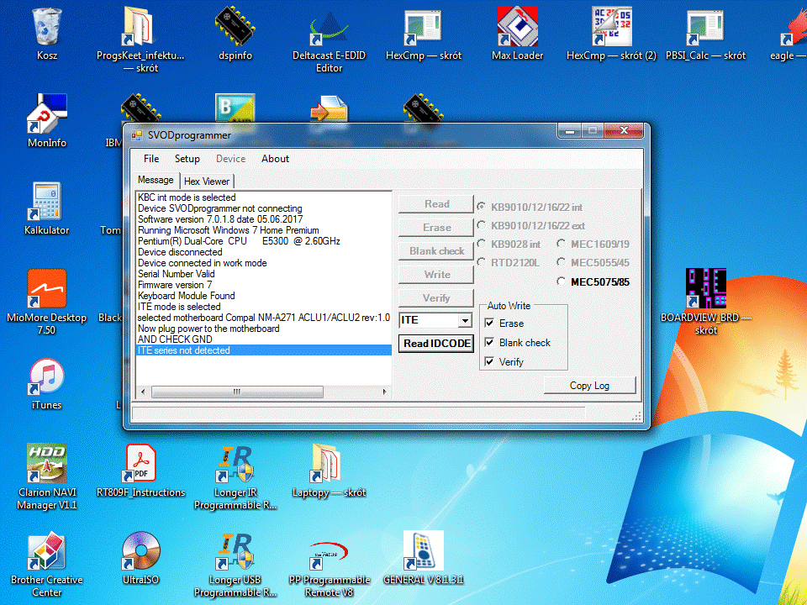Select log line 'Serial Number Valid'
Image resolution: width=807 pixels, height=605 pixels.
(264, 274)
